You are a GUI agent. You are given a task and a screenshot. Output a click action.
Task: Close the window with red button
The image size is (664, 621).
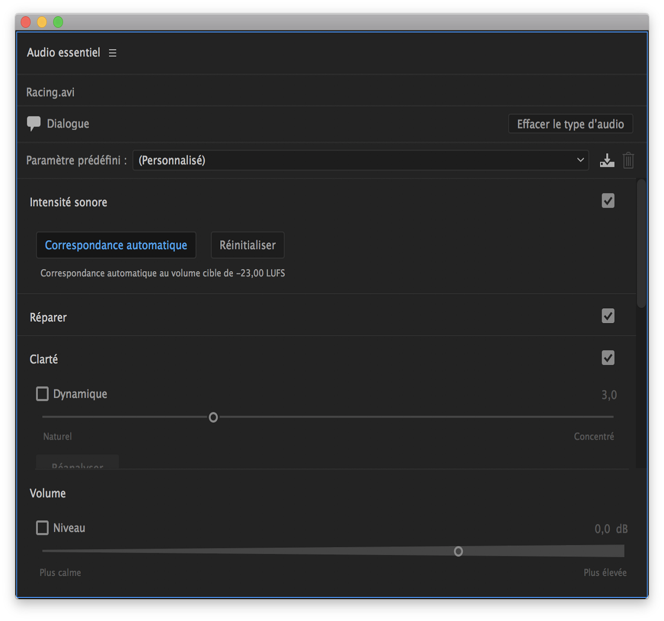(26, 22)
